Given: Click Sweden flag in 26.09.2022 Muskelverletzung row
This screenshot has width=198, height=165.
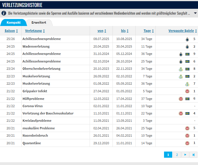Looking at the screenshot, I should [187, 77].
